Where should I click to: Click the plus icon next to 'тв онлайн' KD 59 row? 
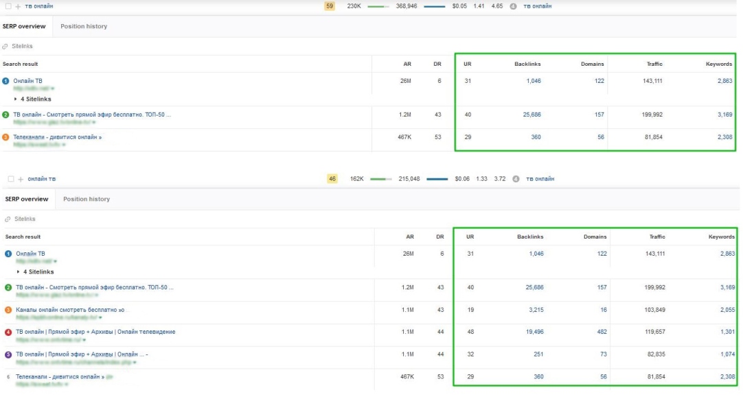coord(18,6)
